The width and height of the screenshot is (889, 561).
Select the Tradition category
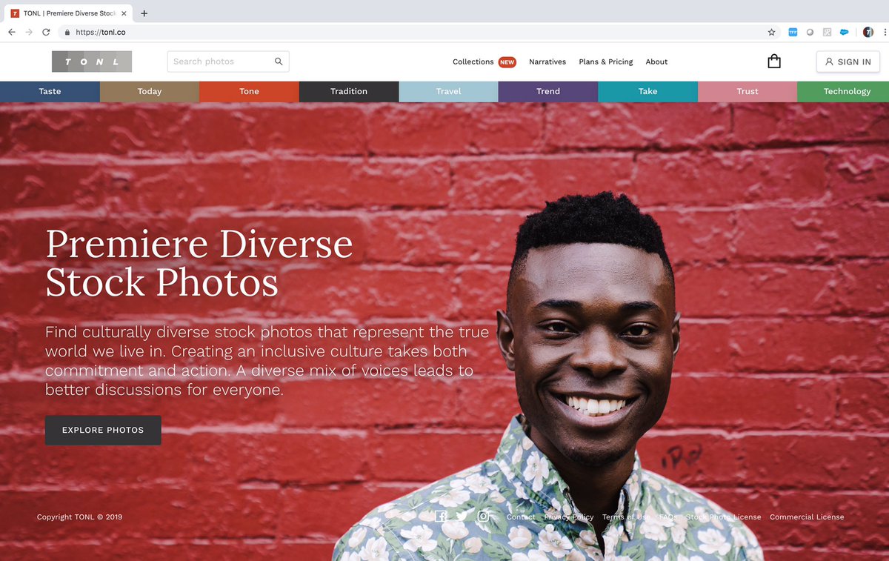coord(349,91)
